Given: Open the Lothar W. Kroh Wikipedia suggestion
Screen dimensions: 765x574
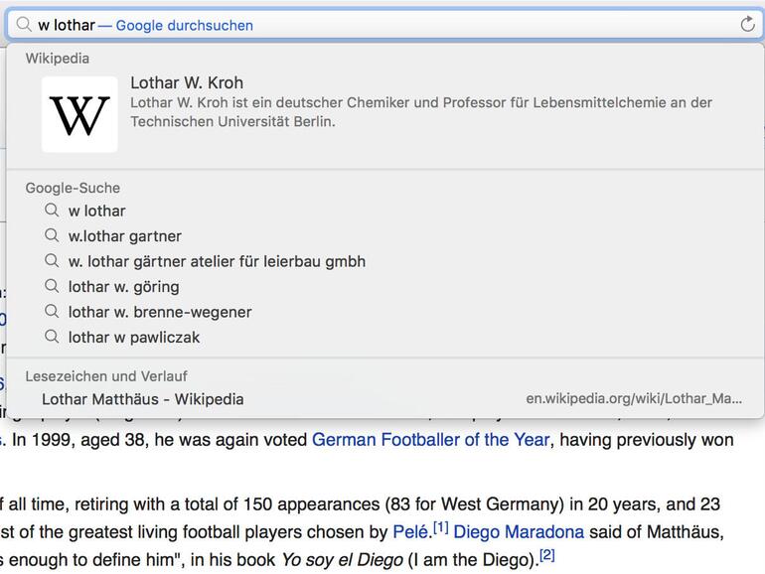Looking at the screenshot, I should [187, 83].
